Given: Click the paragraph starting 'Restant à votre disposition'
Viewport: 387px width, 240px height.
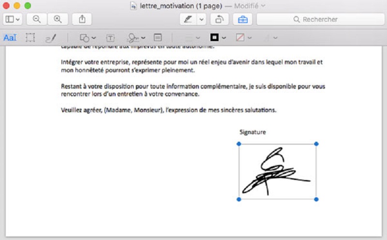Looking at the screenshot, I should tap(193, 90).
